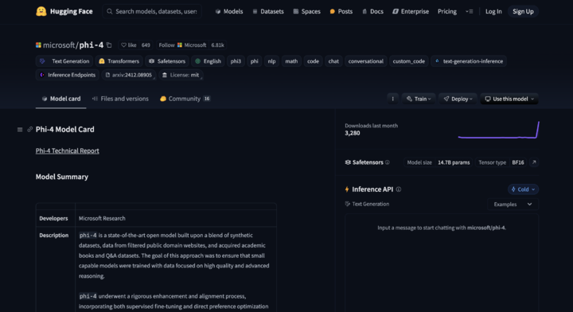The height and width of the screenshot is (312, 573).
Task: Open the Models nav item
Action: pos(229,11)
